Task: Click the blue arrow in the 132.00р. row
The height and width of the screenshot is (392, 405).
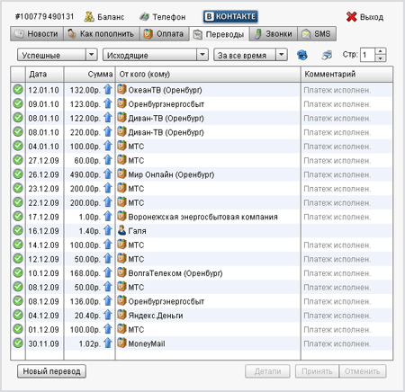Action: click(x=108, y=90)
